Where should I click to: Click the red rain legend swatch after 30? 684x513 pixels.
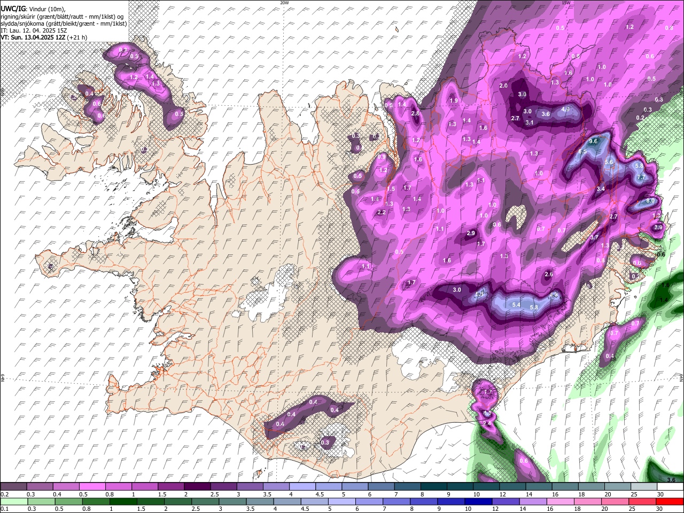671,501
